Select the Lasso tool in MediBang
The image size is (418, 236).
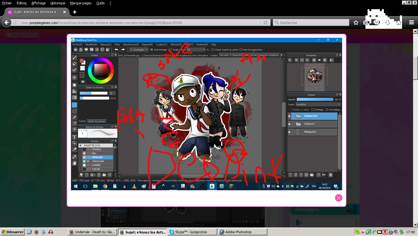(74, 111)
